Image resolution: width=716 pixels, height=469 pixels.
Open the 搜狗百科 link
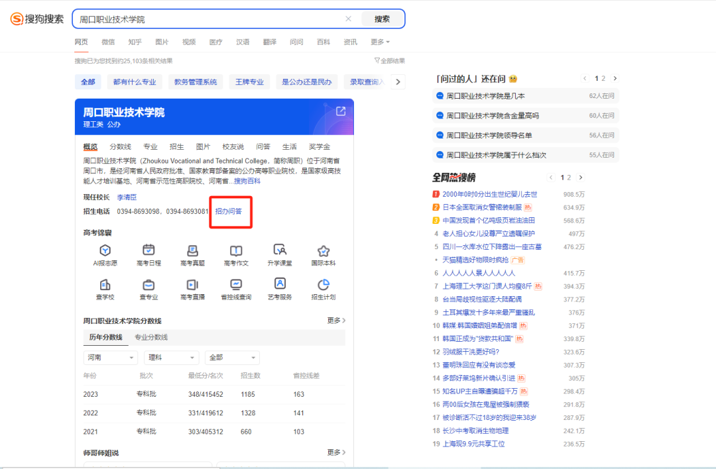(x=247, y=181)
